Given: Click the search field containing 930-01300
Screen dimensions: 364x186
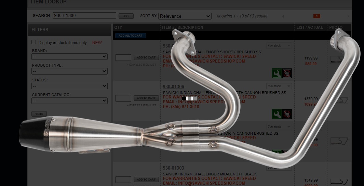Looking at the screenshot, I should tap(84, 16).
